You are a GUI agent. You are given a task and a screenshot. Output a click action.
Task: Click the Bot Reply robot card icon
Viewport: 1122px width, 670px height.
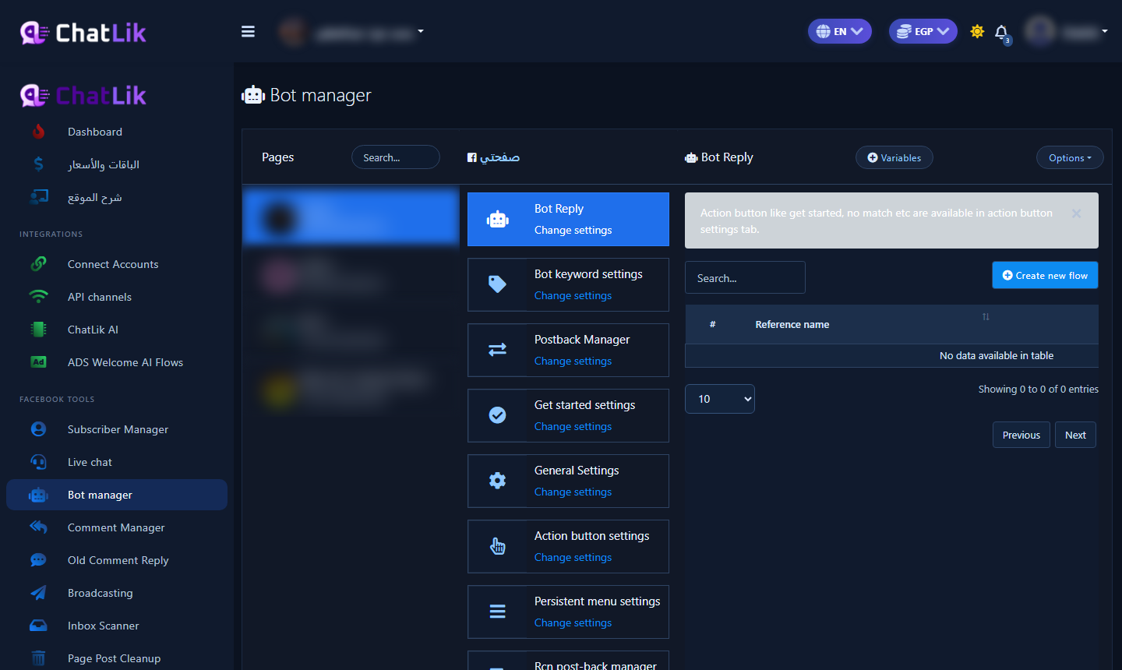point(497,220)
